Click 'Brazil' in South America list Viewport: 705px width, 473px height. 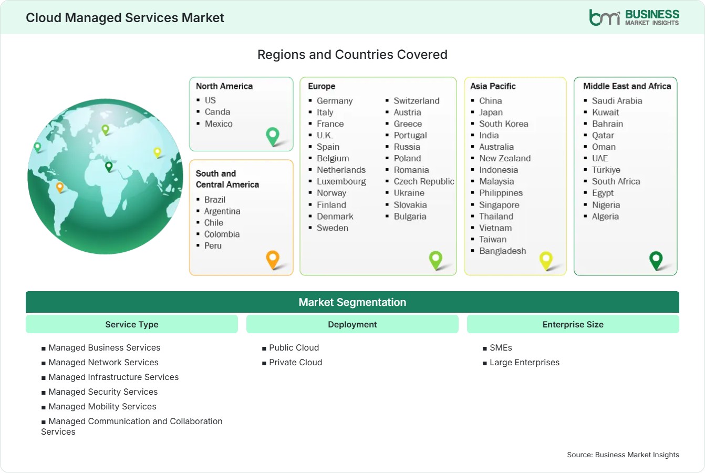pyautogui.click(x=215, y=200)
